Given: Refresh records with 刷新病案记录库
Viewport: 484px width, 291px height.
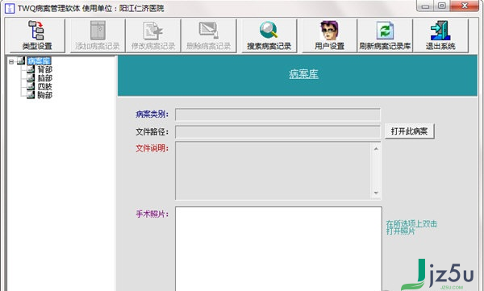Looking at the screenshot, I should [x=385, y=35].
